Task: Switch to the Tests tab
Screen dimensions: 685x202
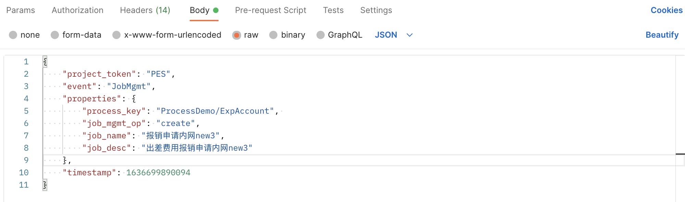Action: point(333,10)
